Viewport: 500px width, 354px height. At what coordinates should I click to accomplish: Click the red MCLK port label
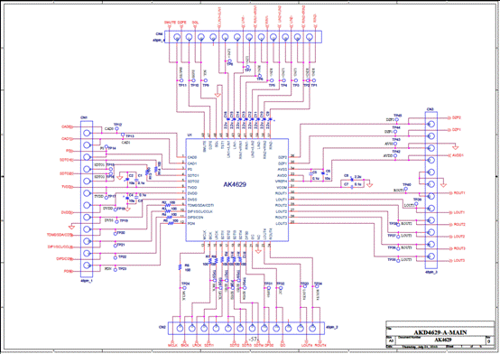coord(172,346)
